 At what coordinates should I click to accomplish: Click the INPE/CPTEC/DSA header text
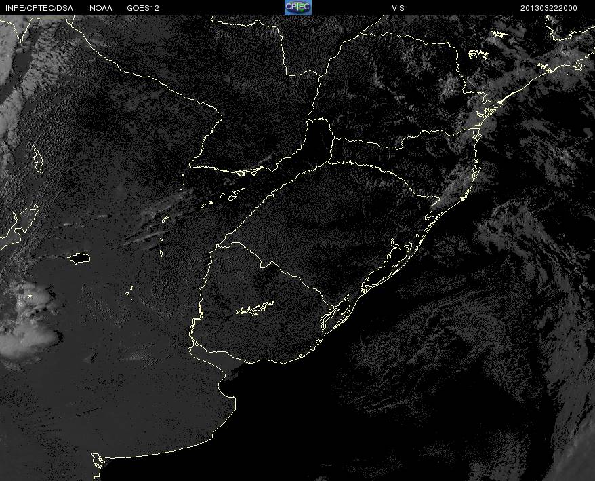pos(39,8)
